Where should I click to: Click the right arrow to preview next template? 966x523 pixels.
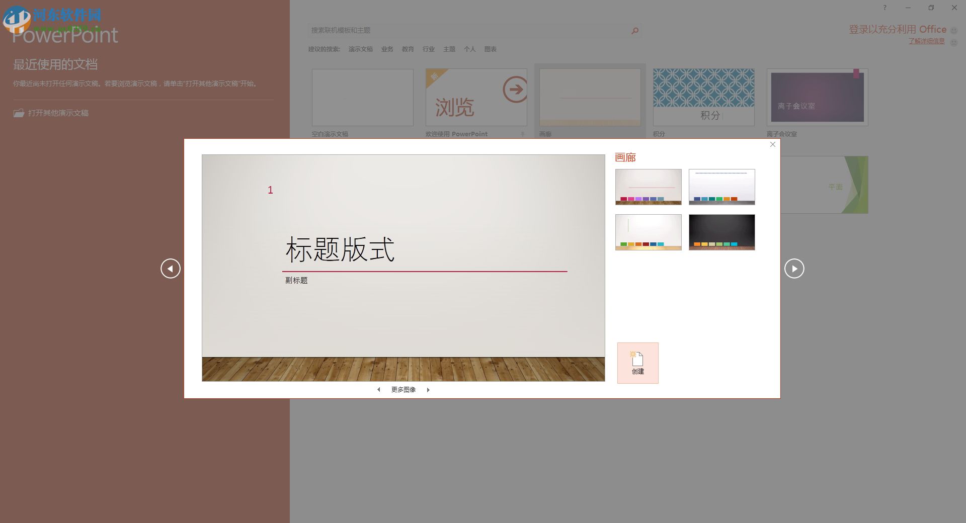click(794, 269)
